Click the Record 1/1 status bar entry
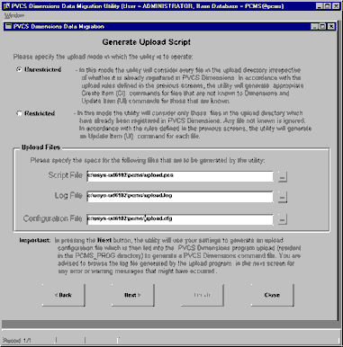 point(16,341)
